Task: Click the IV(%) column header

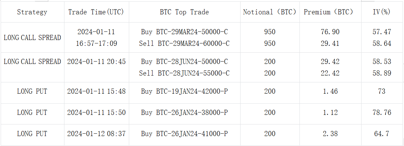Action: tap(382, 12)
